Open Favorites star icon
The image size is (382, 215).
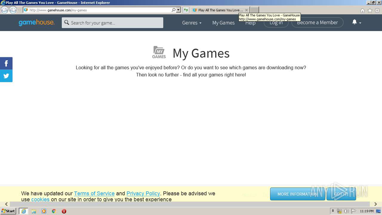[370, 10]
